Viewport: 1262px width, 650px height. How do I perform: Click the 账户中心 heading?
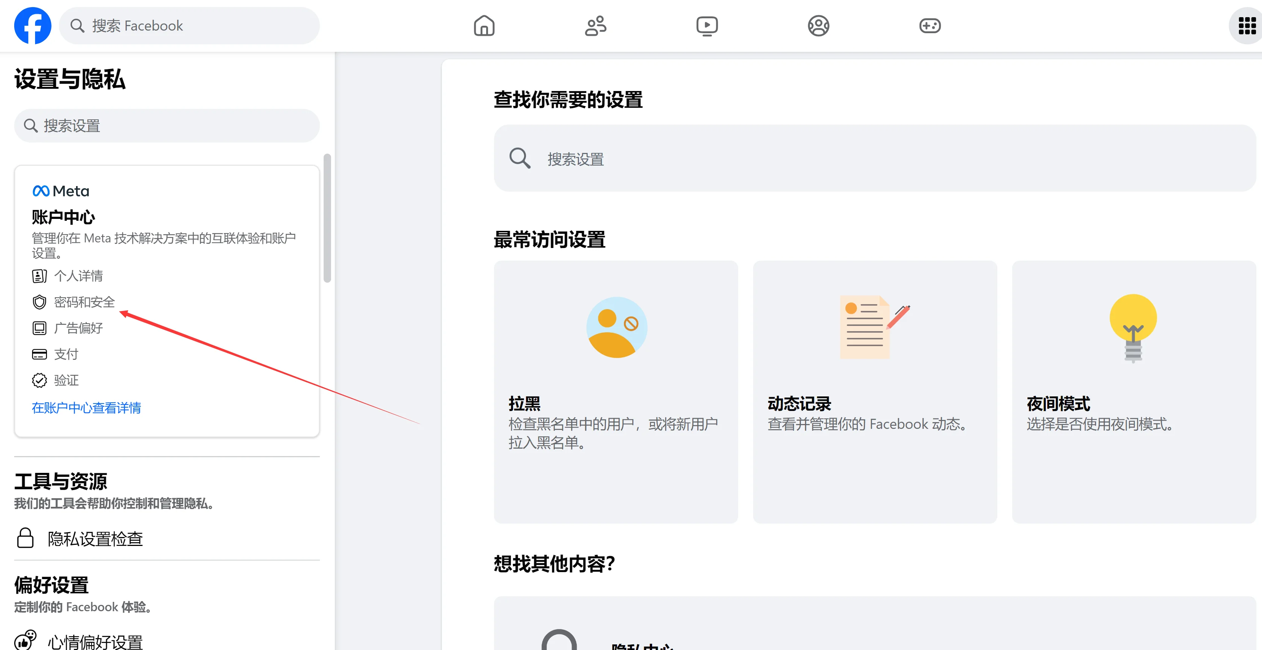[64, 216]
